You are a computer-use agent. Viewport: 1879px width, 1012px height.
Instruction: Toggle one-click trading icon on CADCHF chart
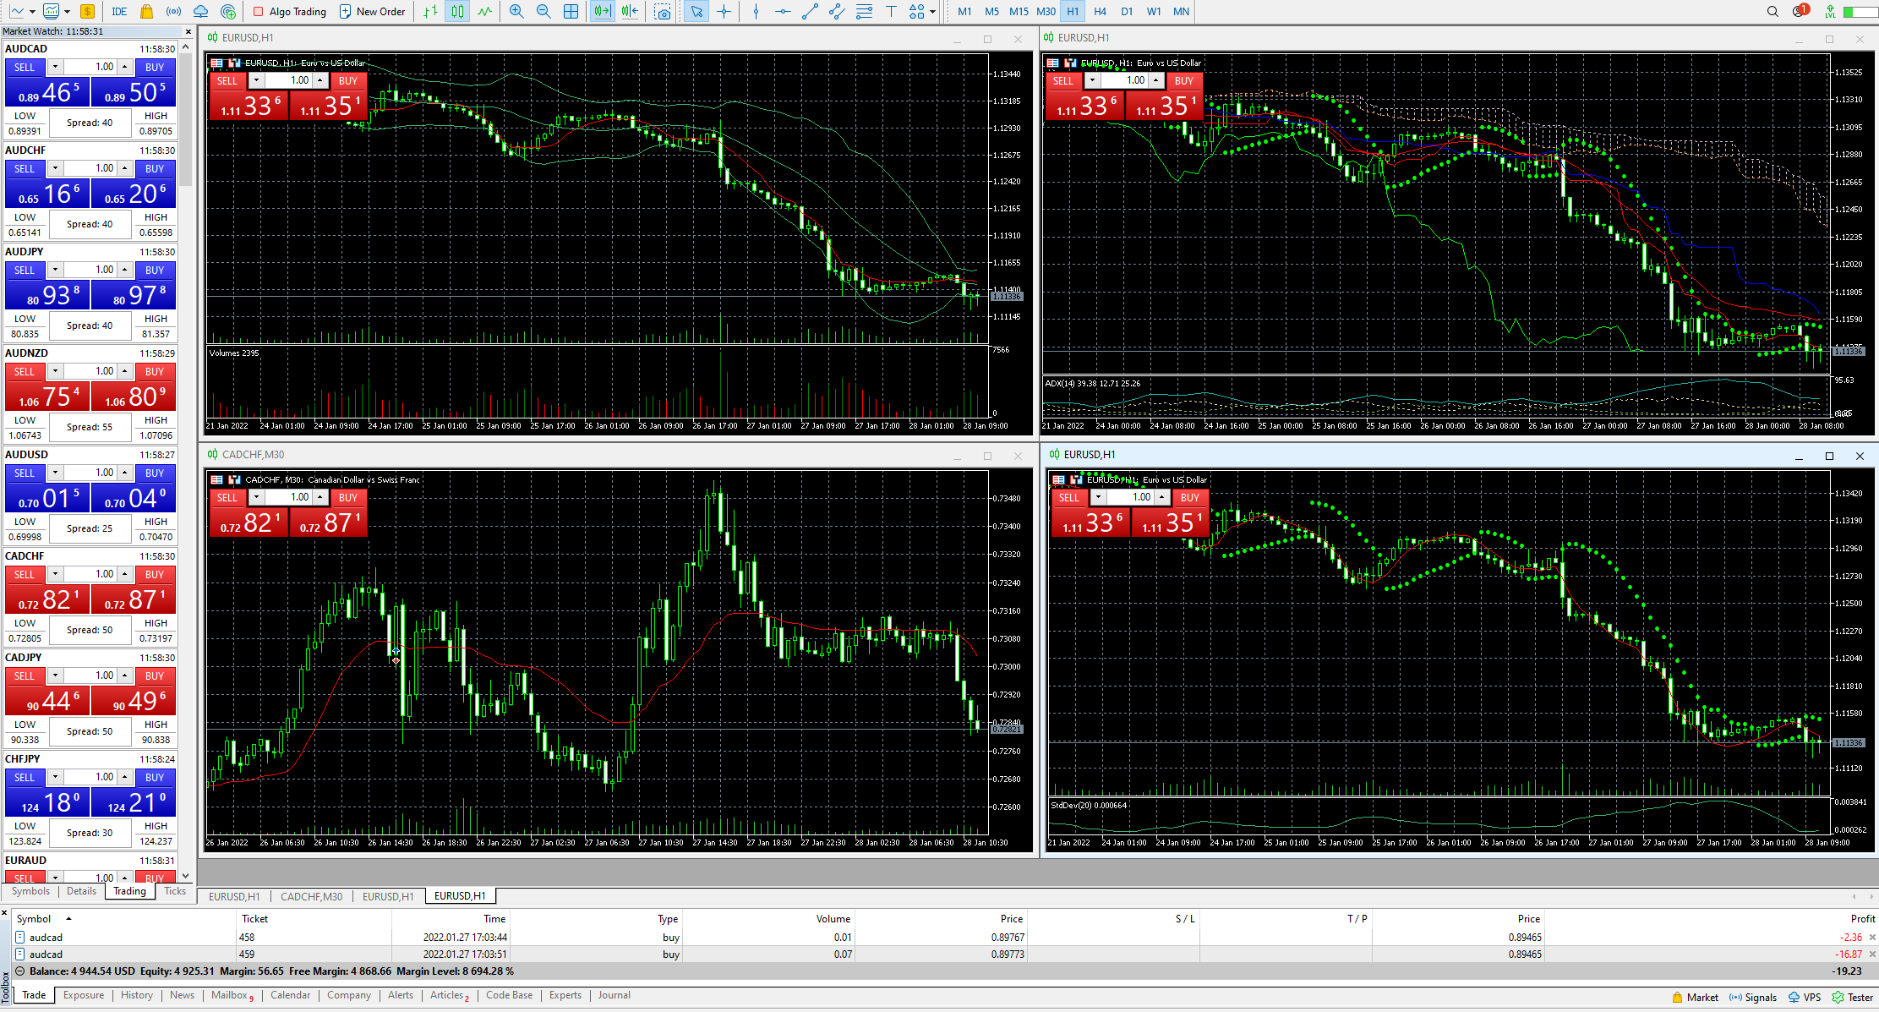235,480
